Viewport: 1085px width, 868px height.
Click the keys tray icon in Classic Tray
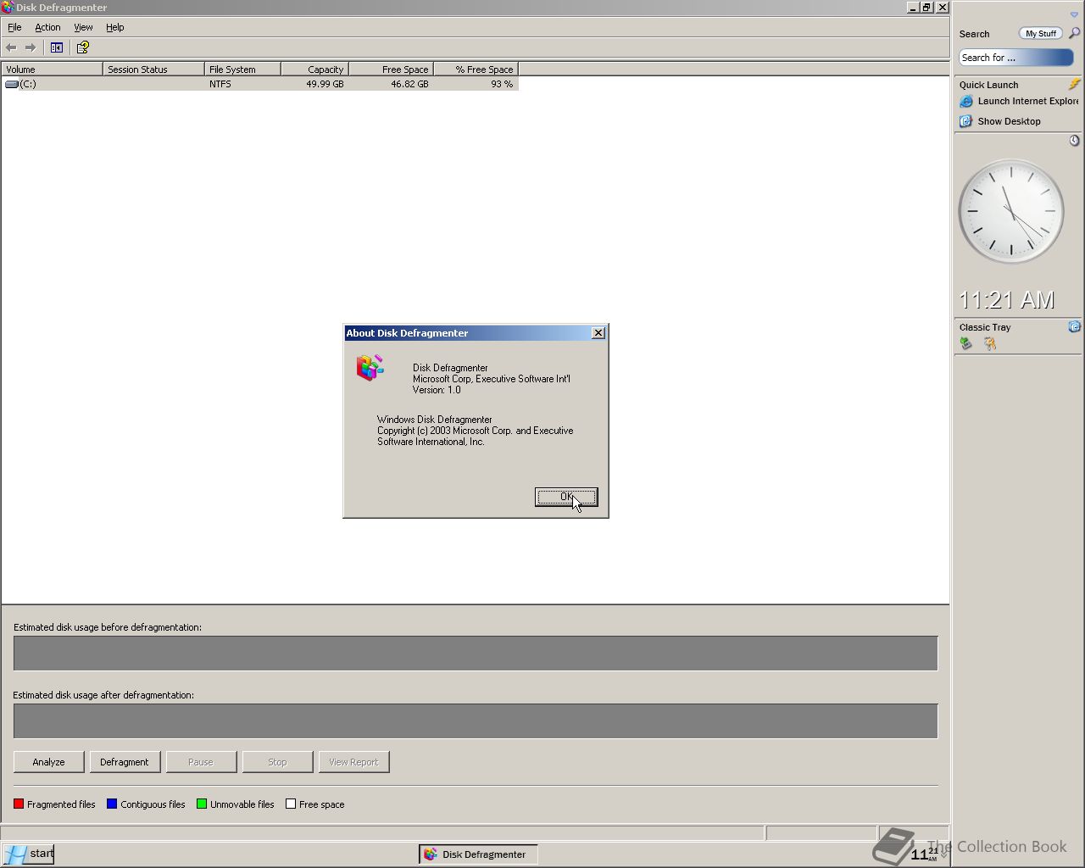point(989,343)
